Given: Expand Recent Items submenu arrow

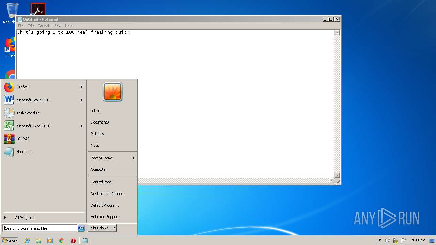Looking at the screenshot, I should pos(134,158).
